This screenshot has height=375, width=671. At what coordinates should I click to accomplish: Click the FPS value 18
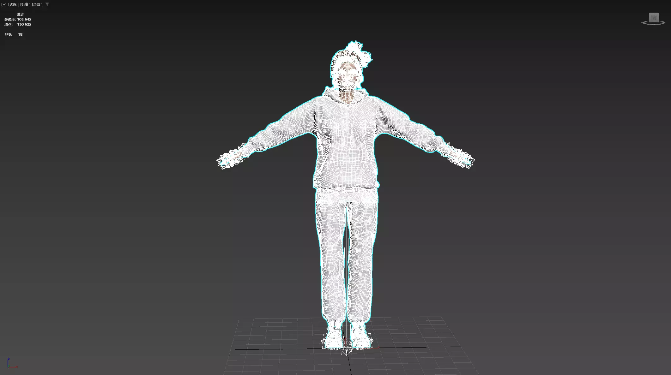coord(20,34)
